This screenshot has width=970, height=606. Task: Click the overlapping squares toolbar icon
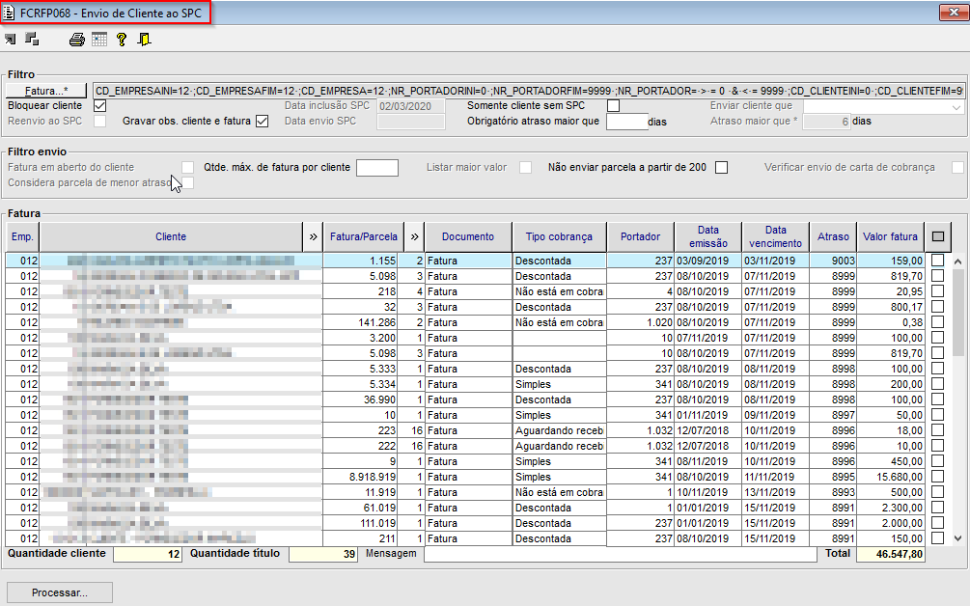pyautogui.click(x=32, y=40)
